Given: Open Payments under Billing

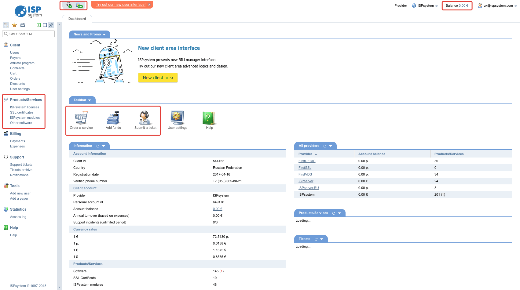Looking at the screenshot, I should (17, 141).
